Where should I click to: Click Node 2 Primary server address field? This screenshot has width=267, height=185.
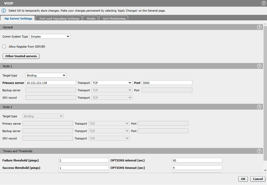48,124
